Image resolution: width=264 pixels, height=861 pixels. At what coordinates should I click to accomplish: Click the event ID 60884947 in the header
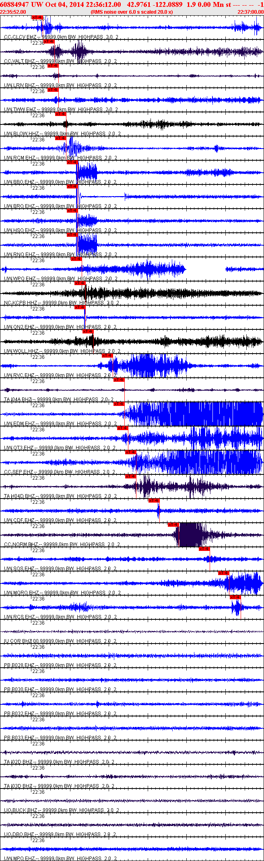point(14,4)
